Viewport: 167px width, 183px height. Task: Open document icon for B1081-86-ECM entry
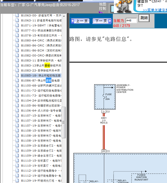[17, 50]
